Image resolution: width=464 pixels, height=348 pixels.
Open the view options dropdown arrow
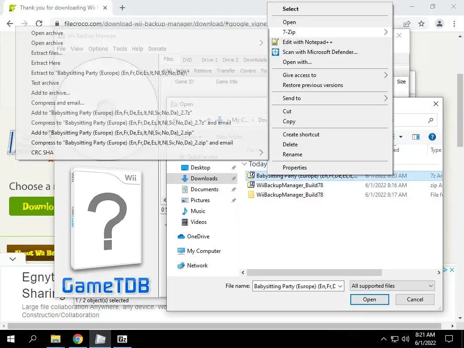(401, 137)
